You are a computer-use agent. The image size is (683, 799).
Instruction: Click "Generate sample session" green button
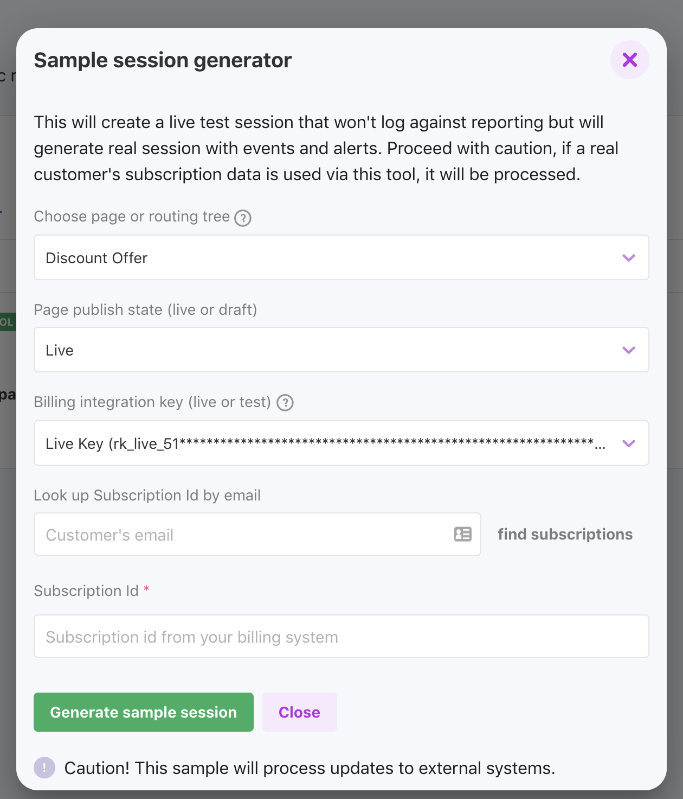tap(143, 712)
